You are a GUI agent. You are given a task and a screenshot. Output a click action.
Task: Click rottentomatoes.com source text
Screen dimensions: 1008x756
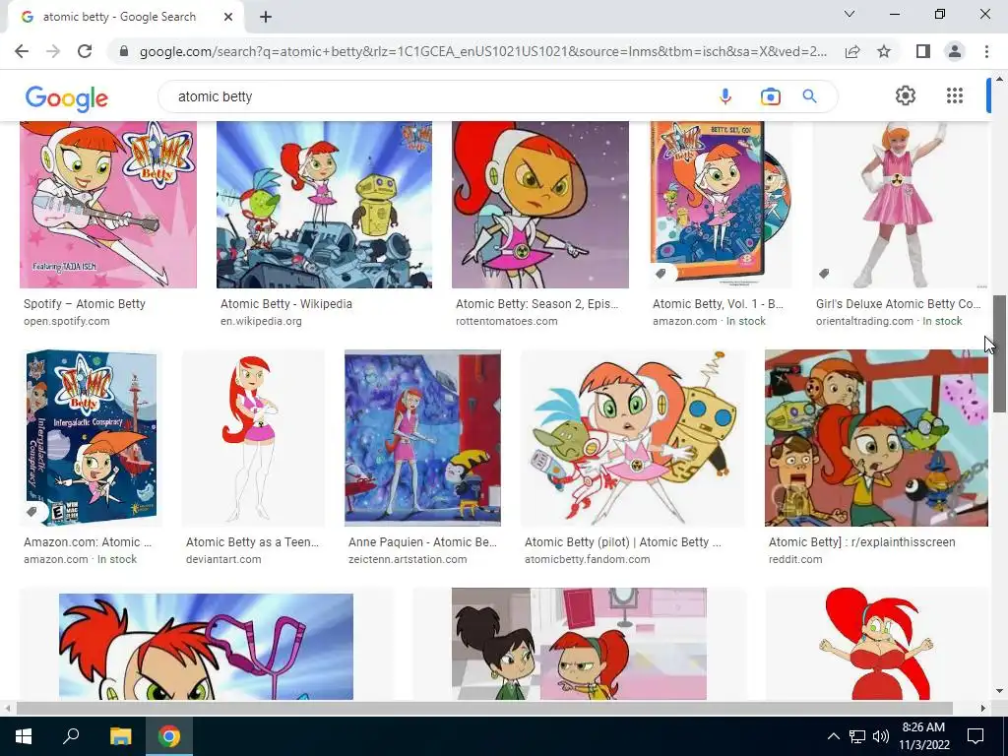(x=507, y=321)
